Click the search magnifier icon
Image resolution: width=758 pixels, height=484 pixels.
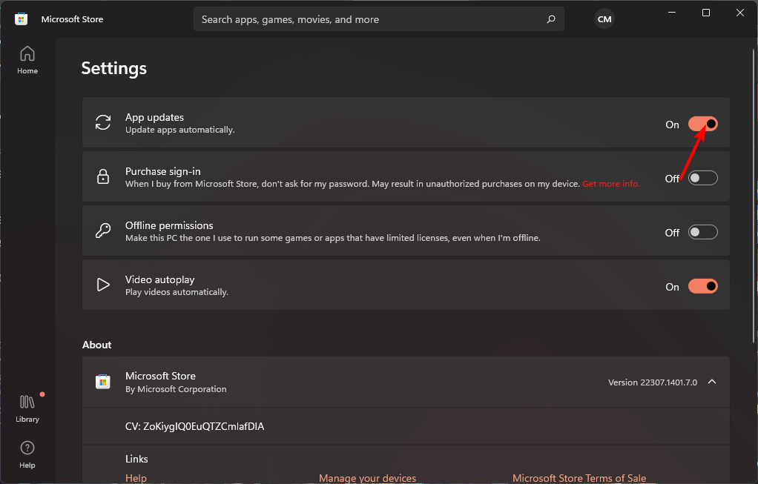click(x=550, y=19)
